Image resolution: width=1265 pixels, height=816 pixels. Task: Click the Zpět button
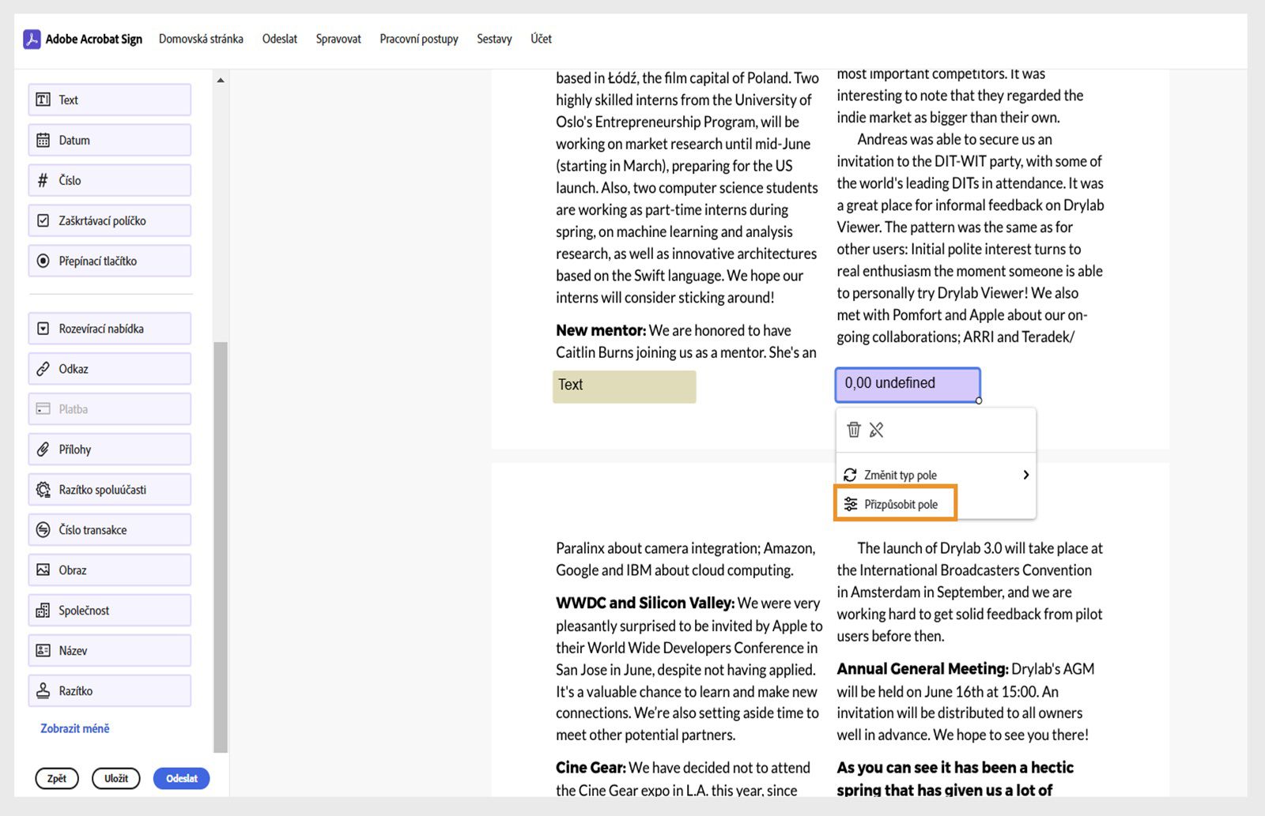click(x=57, y=778)
